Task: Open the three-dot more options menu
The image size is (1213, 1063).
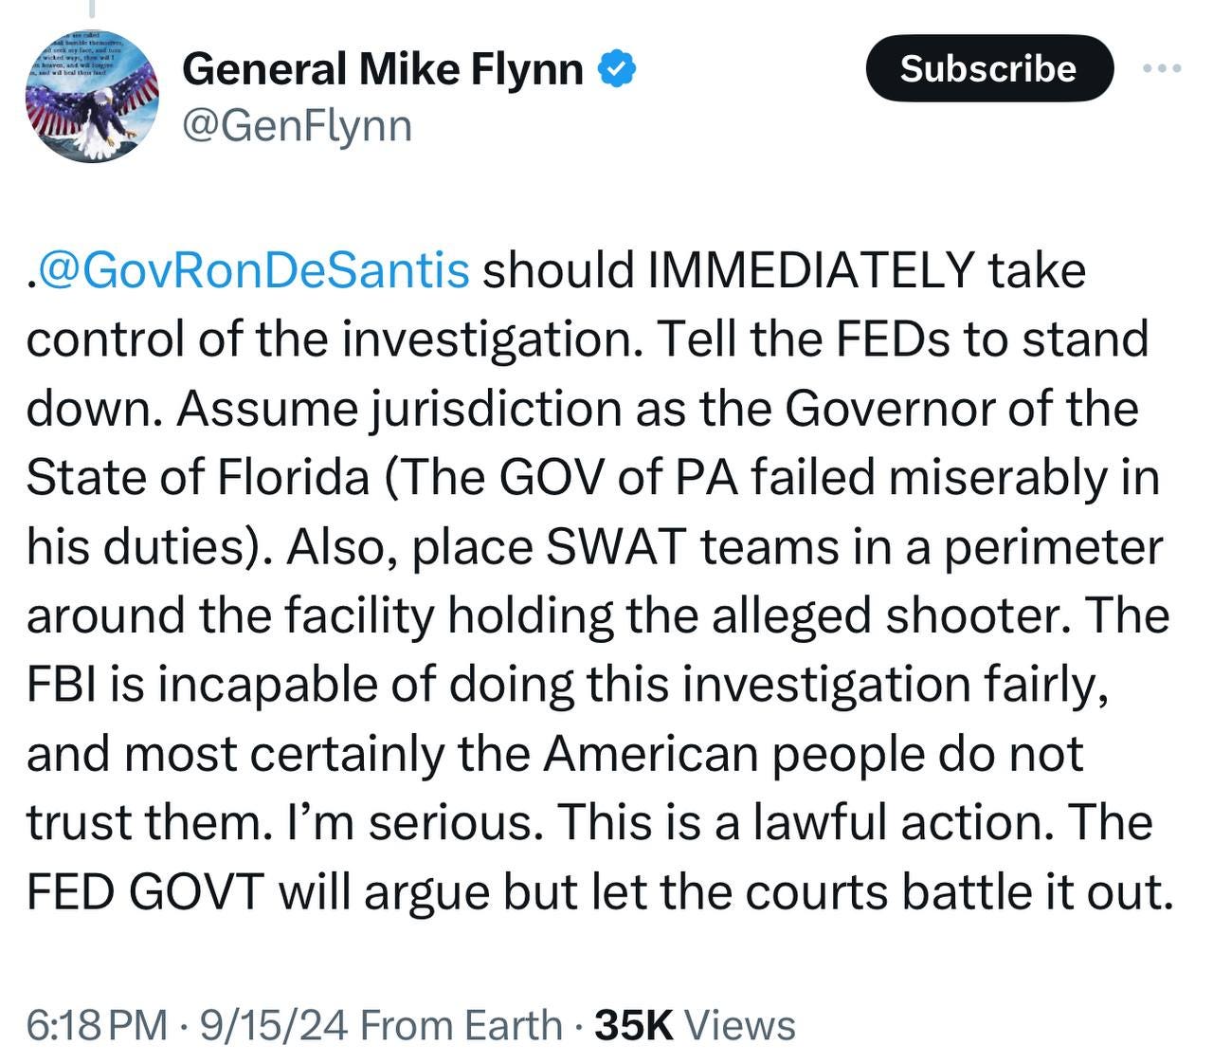Action: point(1163,68)
